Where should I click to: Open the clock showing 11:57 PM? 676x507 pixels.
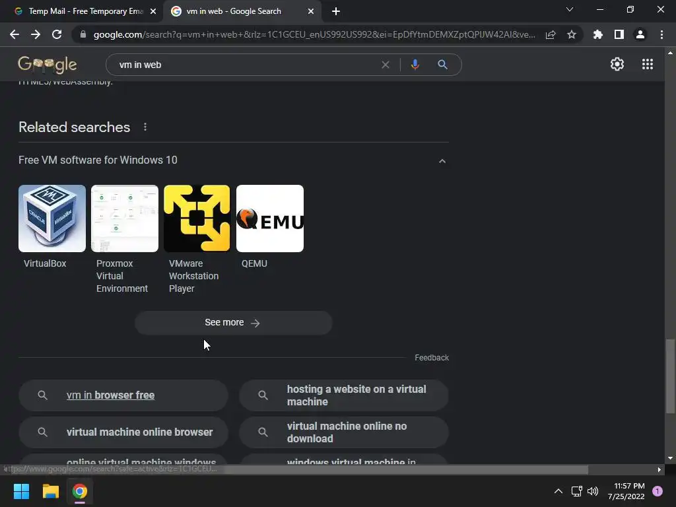(626, 491)
